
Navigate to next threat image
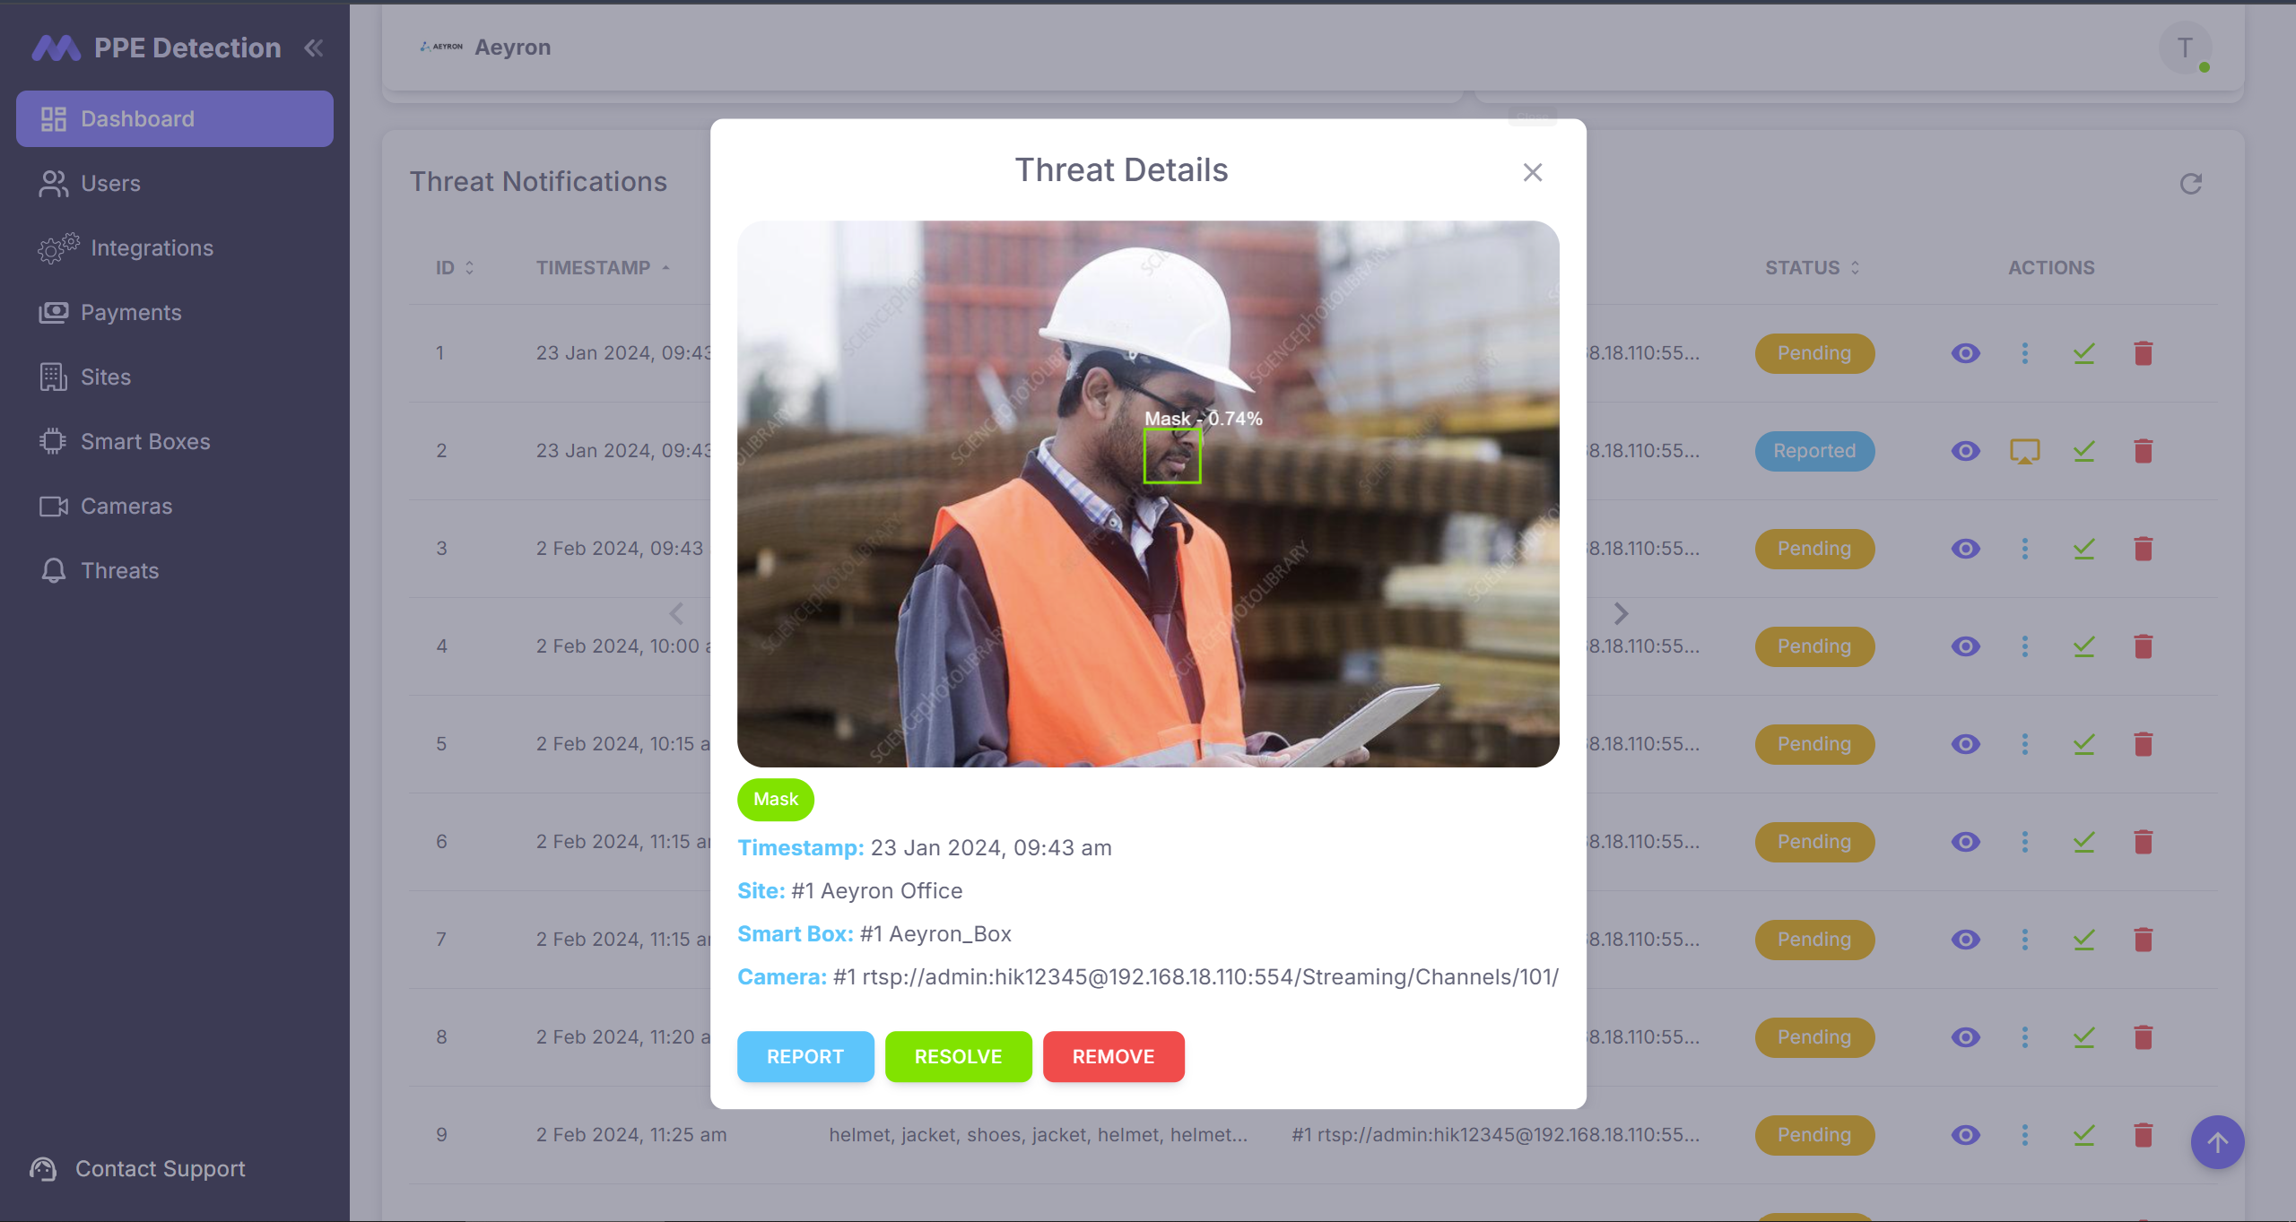tap(1621, 613)
